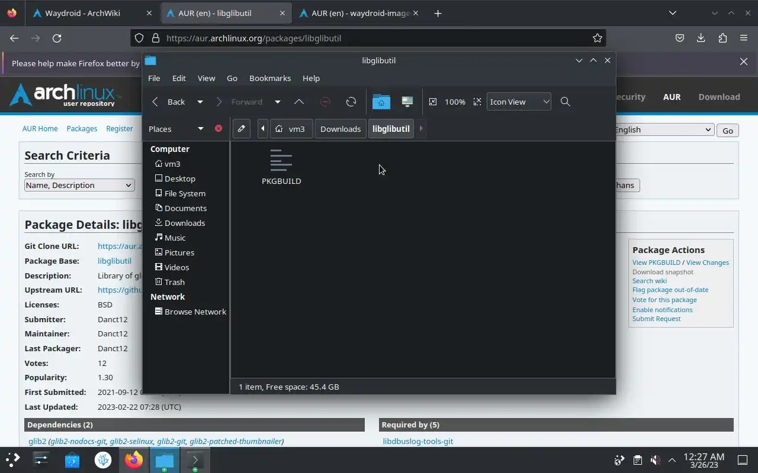Click View PKGBUILD link
Image resolution: width=758 pixels, height=473 pixels.
(x=656, y=263)
